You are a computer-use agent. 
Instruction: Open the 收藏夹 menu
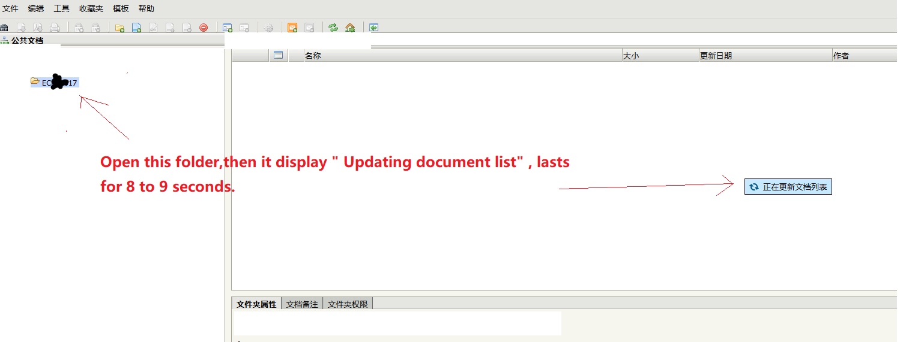[91, 9]
